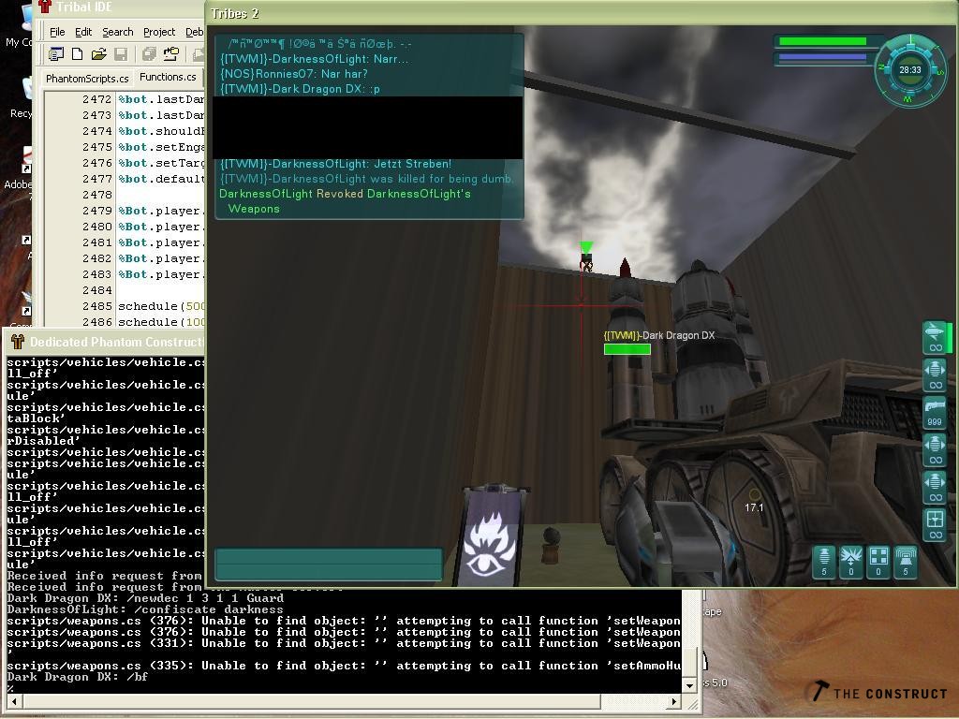Viewport: 959px width, 719px height.
Task: Open the Project menu in Tribal IDE
Action: coord(159,32)
